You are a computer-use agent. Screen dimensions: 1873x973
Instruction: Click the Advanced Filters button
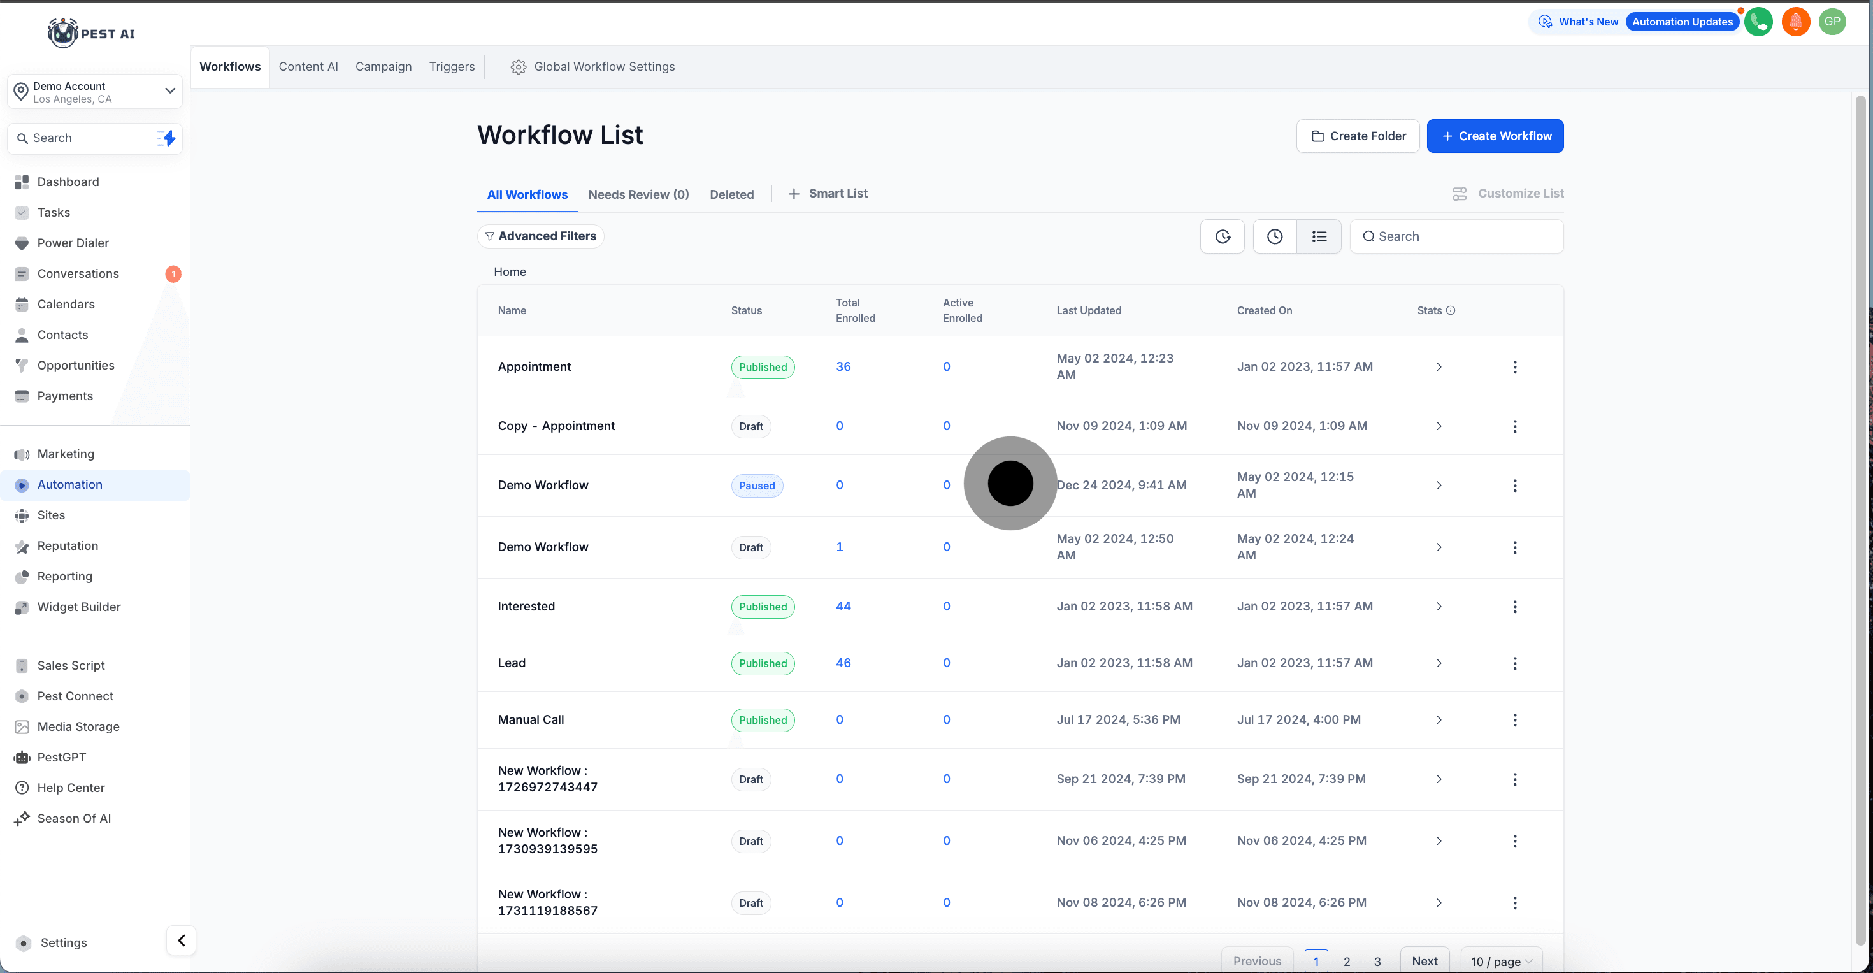coord(540,236)
